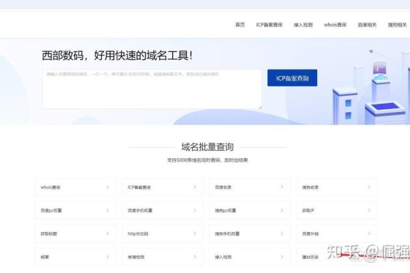Expand the 百度相关 navigation menu
The height and width of the screenshot is (273, 410).
click(x=367, y=25)
